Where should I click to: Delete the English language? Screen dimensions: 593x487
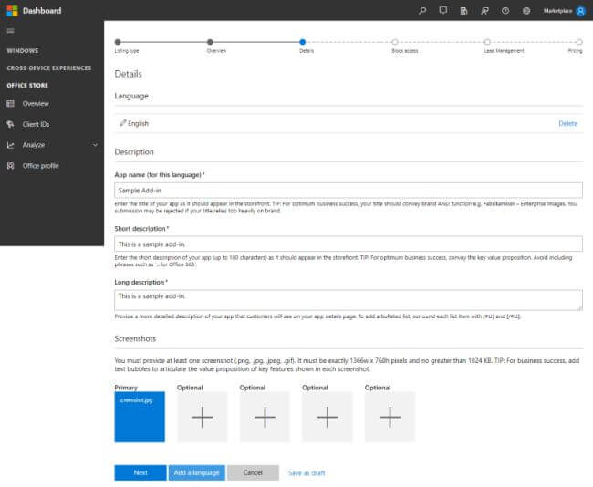[568, 124]
